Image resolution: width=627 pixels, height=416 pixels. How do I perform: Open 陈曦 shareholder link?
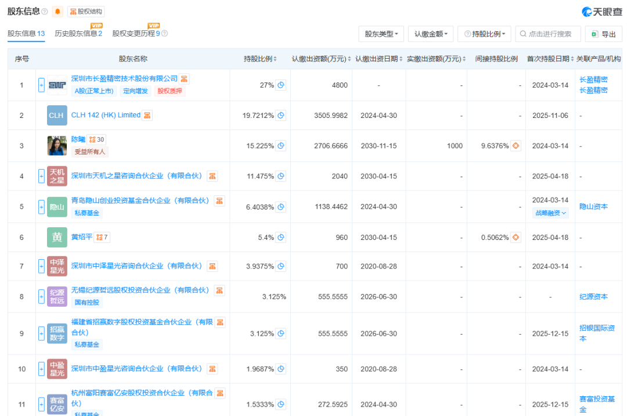click(x=78, y=139)
